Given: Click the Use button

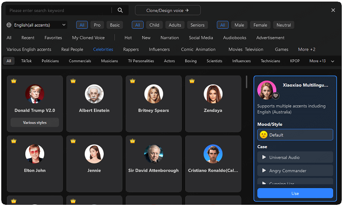Looking at the screenshot, I should point(295,193).
